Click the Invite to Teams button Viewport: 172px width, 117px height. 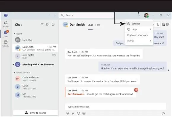pyautogui.click(x=35, y=113)
